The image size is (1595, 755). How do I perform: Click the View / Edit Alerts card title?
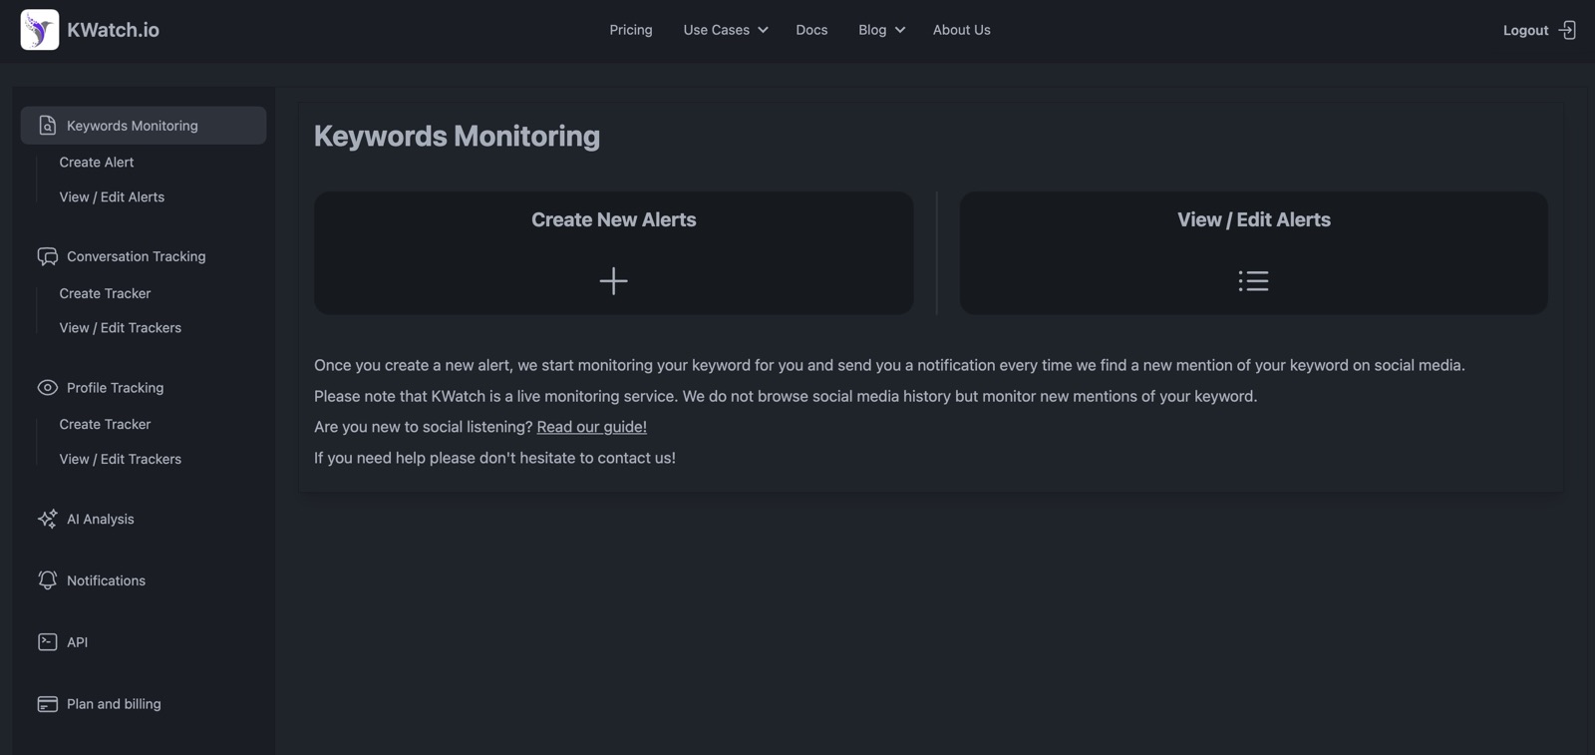[x=1253, y=219]
